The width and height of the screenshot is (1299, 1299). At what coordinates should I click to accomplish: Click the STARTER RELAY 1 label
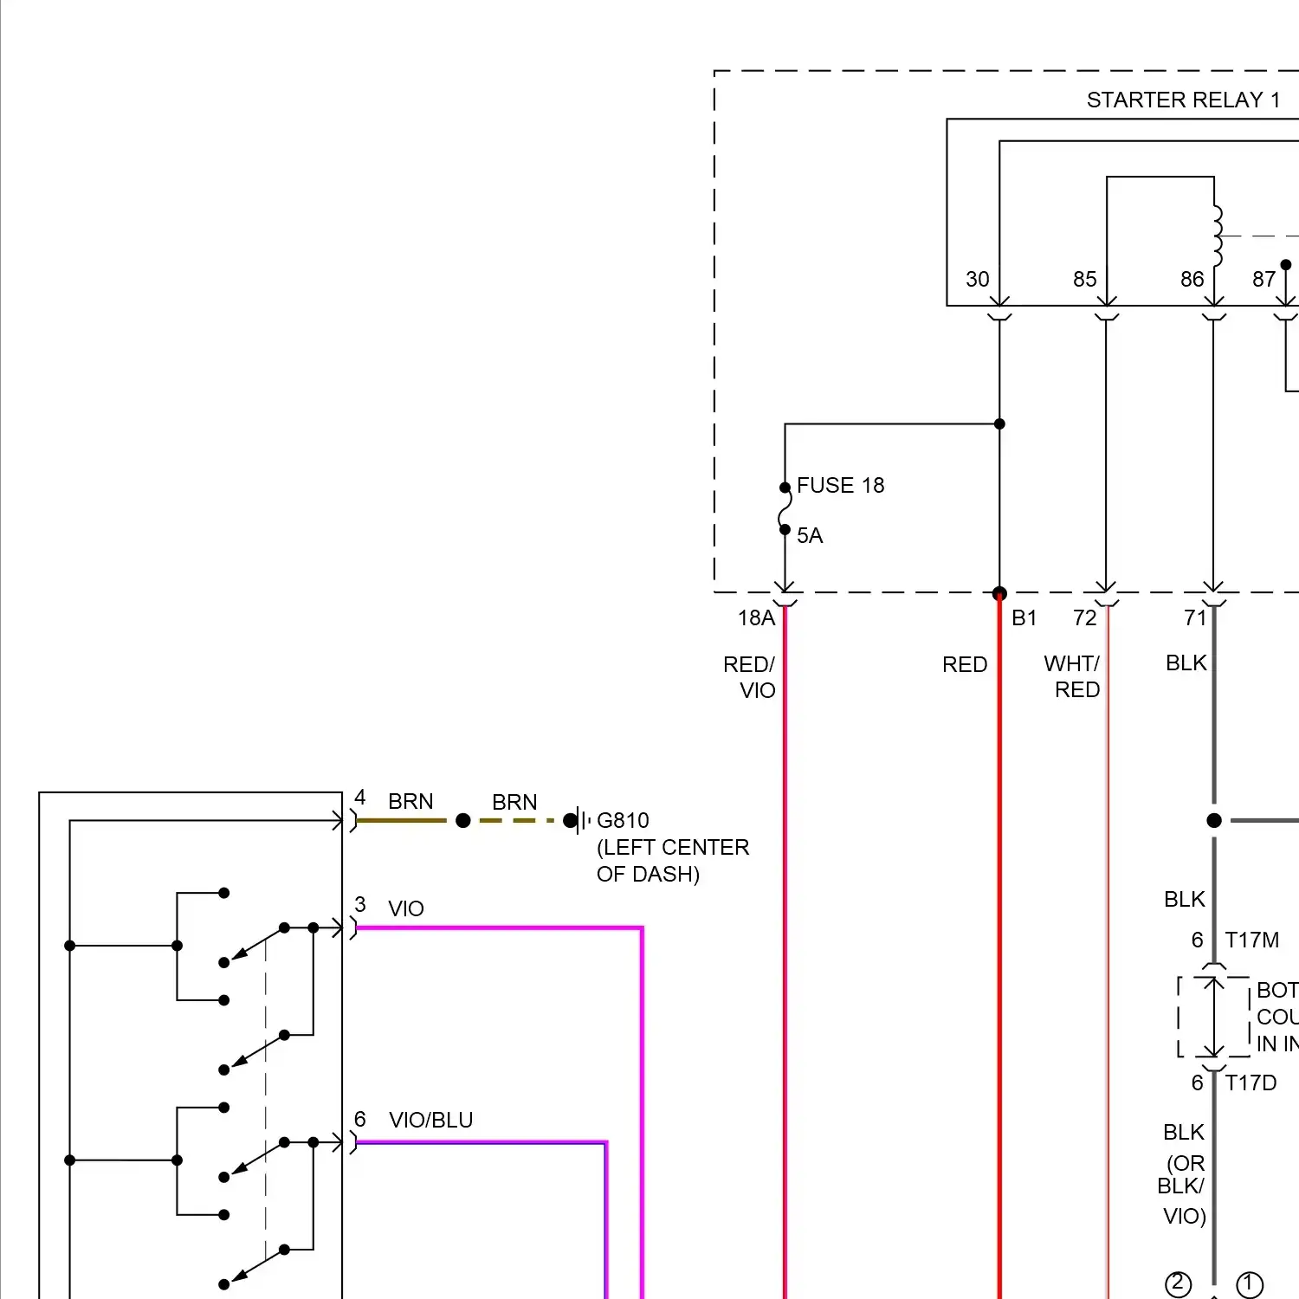pos(1183,100)
